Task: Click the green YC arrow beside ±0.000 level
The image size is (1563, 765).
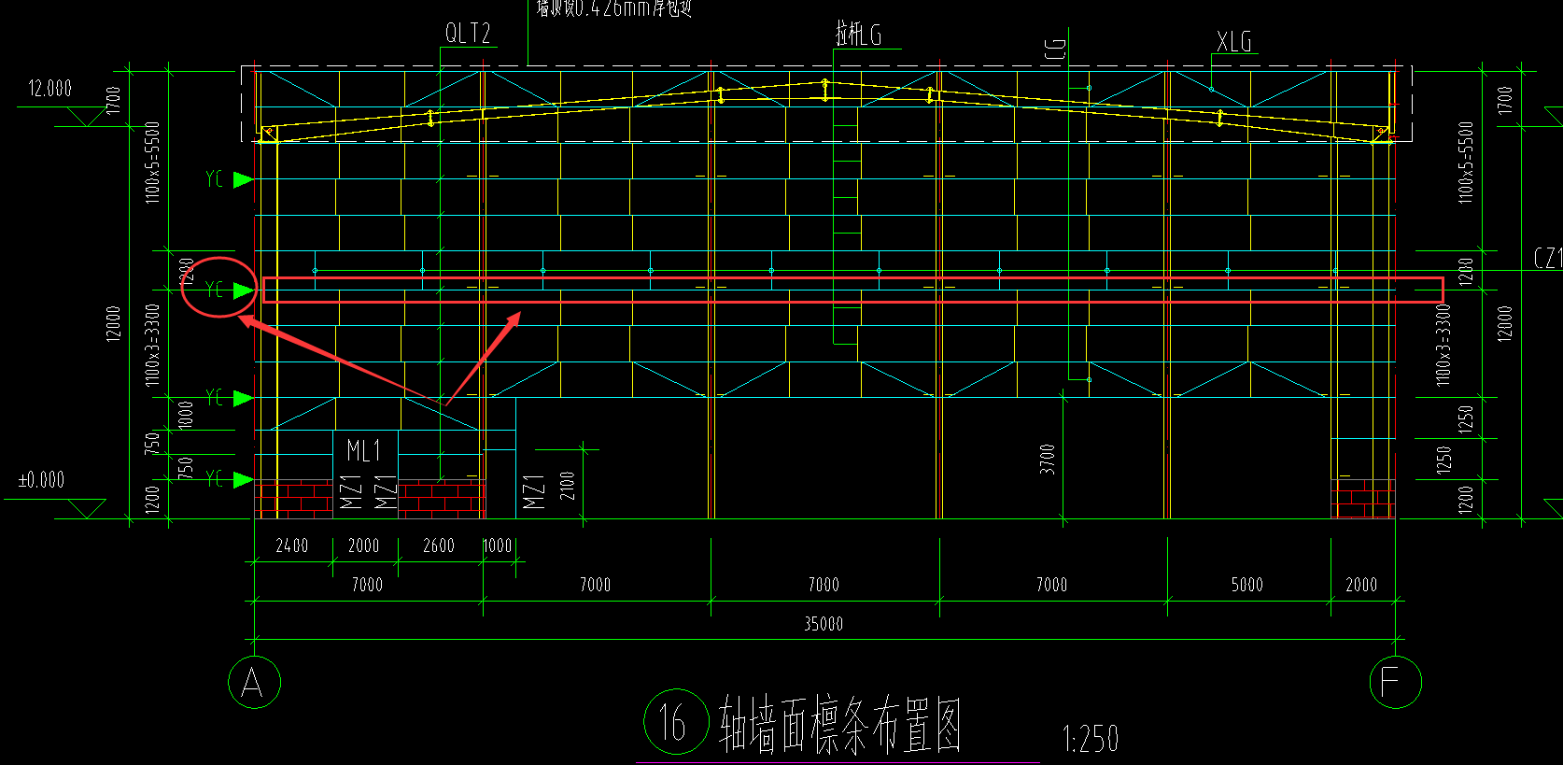Action: [x=243, y=479]
